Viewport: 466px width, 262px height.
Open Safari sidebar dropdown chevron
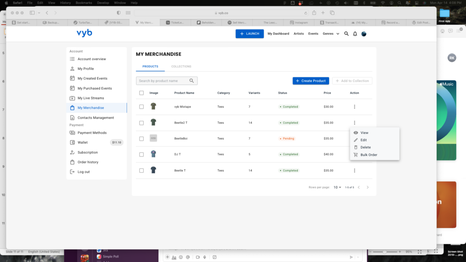coord(39,13)
